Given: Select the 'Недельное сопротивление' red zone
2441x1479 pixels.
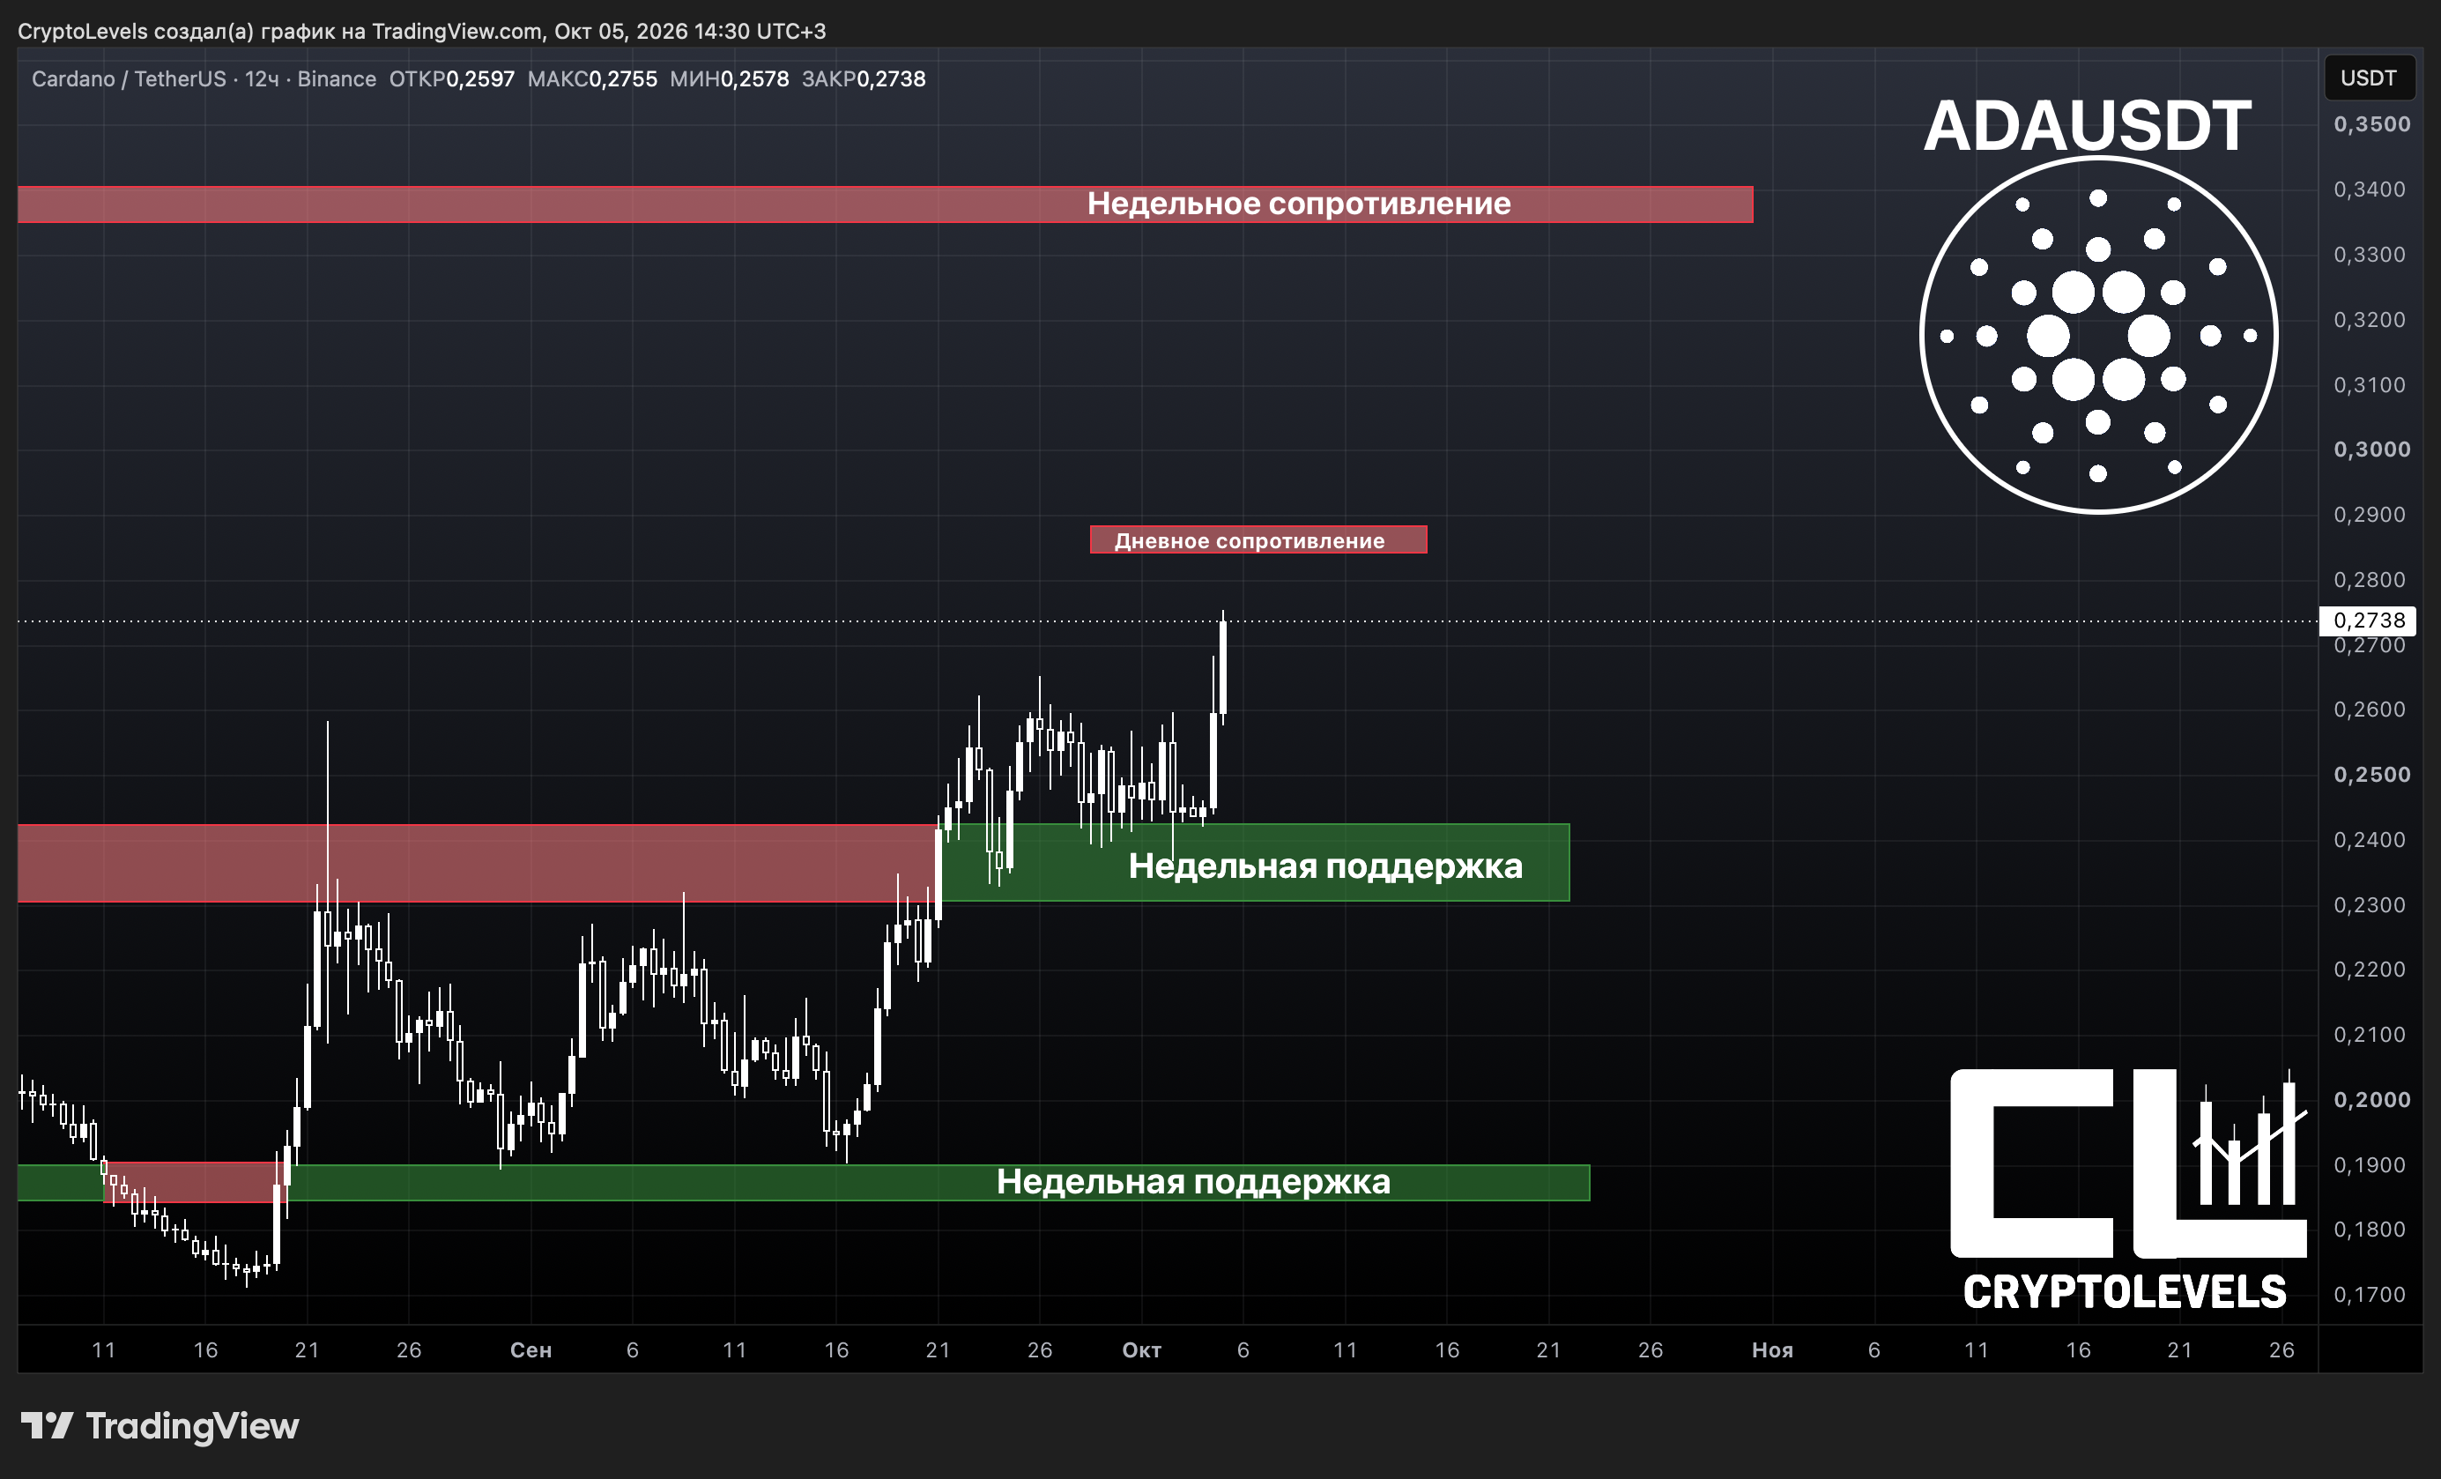Looking at the screenshot, I should [x=885, y=204].
